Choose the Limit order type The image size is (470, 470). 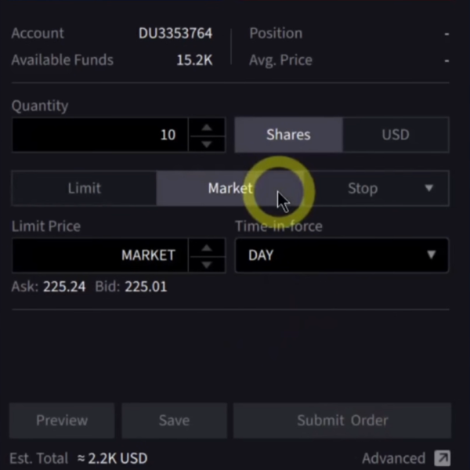[84, 188]
